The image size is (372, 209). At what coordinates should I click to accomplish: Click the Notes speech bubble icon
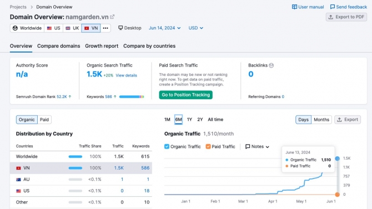tap(248, 146)
